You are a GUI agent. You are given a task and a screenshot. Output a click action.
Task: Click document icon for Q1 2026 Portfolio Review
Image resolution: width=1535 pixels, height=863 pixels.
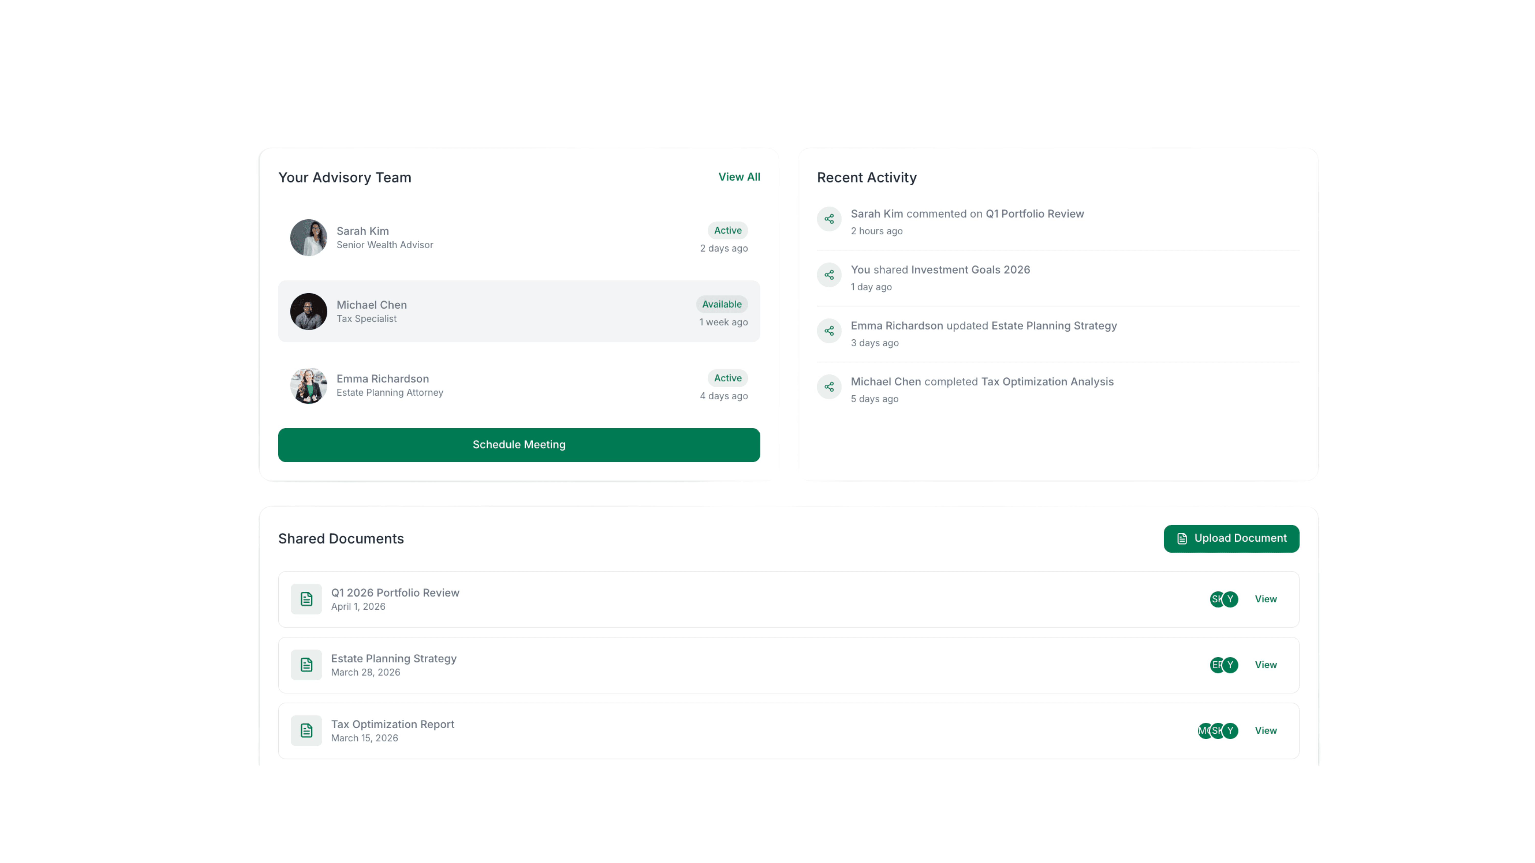point(306,599)
